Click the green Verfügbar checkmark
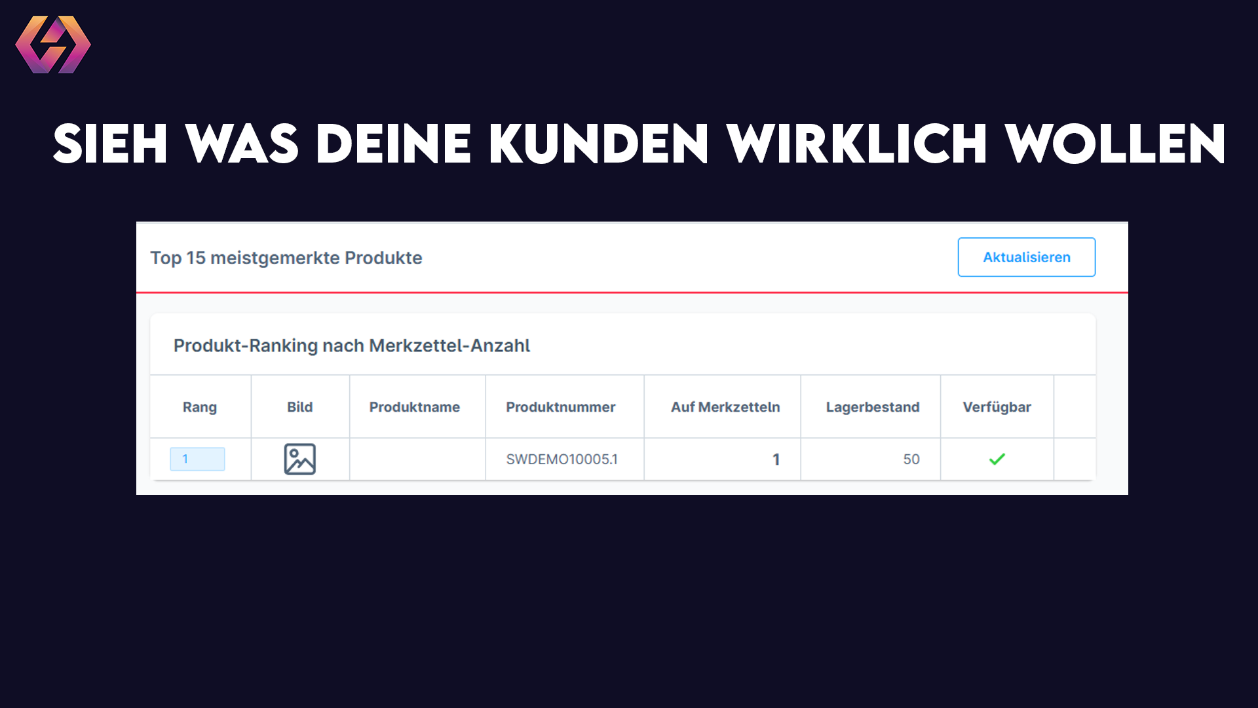Image resolution: width=1258 pixels, height=708 pixels. [x=997, y=459]
